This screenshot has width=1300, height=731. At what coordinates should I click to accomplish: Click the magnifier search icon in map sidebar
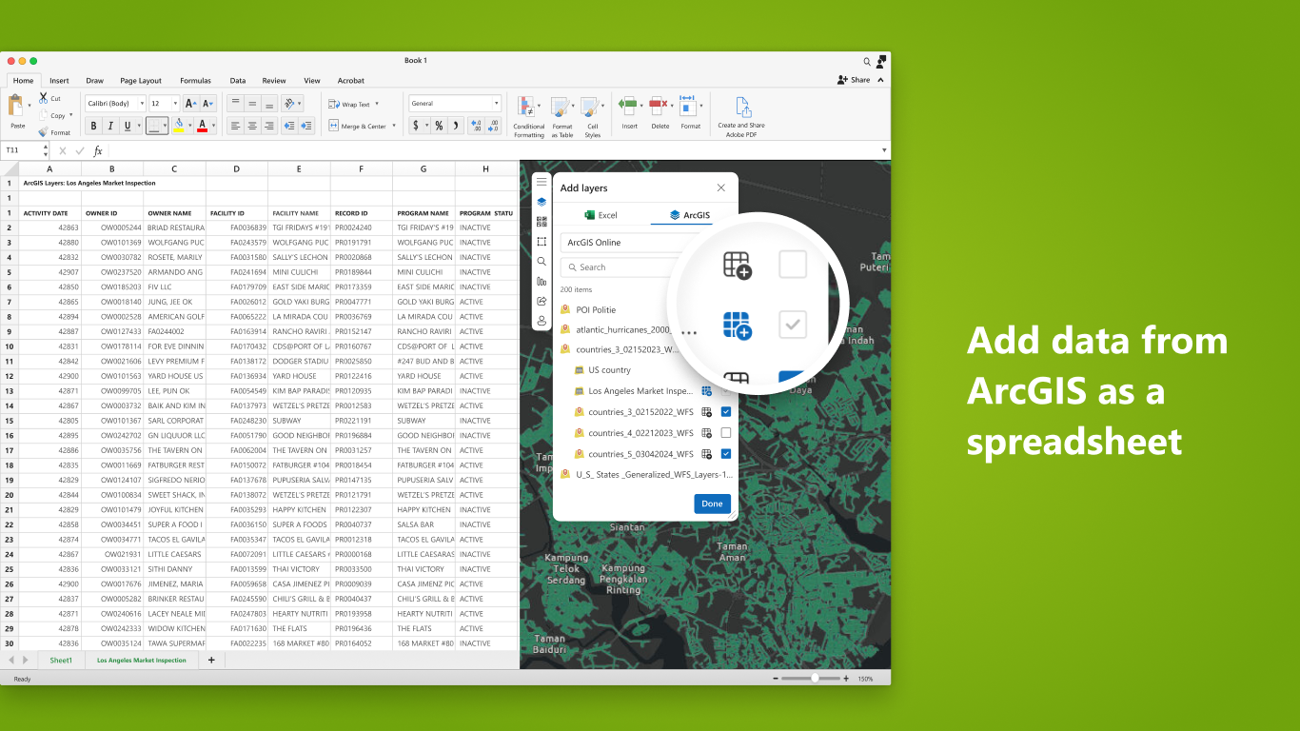click(x=542, y=262)
